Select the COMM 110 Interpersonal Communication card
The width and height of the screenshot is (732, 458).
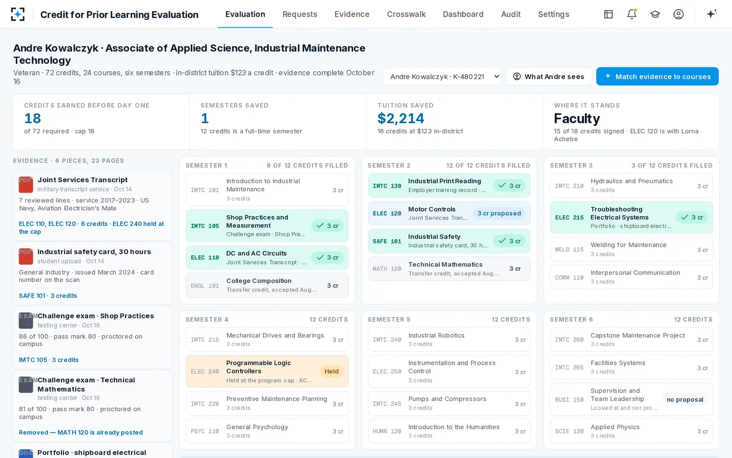coord(631,277)
